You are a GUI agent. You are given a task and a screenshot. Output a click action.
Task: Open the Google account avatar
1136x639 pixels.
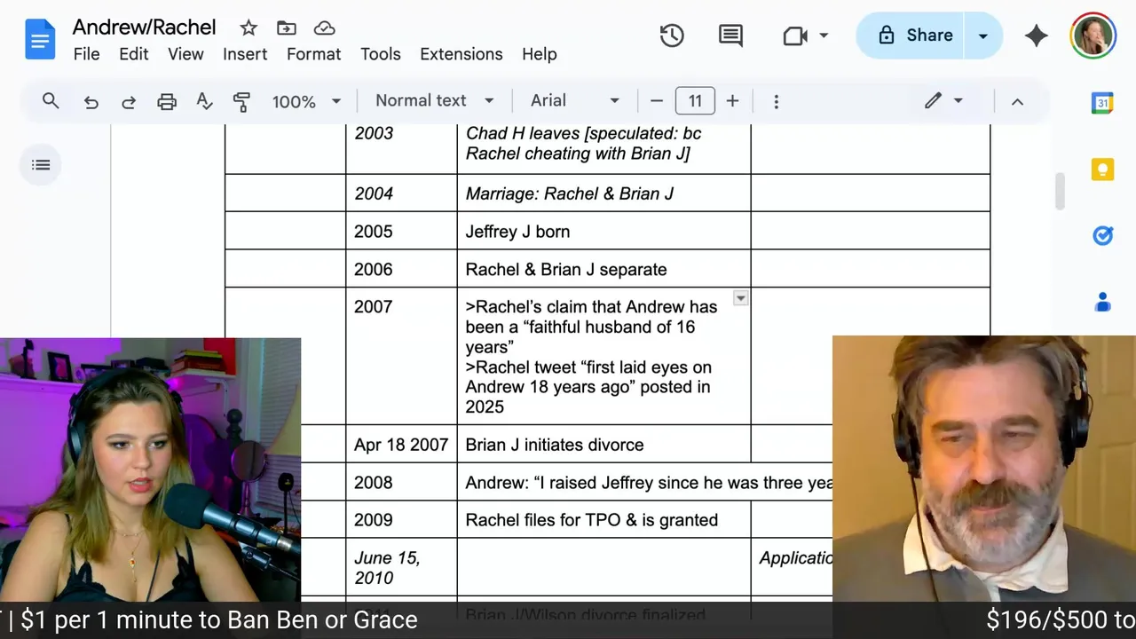1093,35
